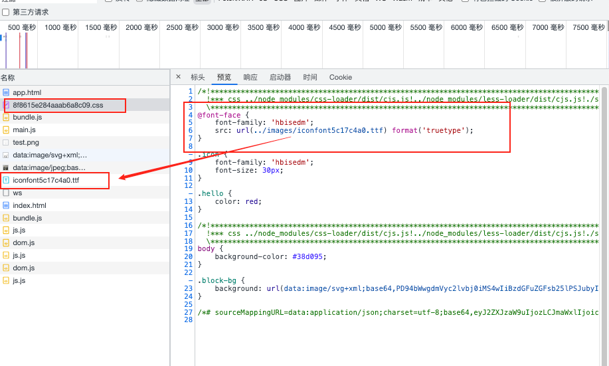Select the bundle.js request just above main.js
Screen dimensions: 609x366
[x=84, y=118]
